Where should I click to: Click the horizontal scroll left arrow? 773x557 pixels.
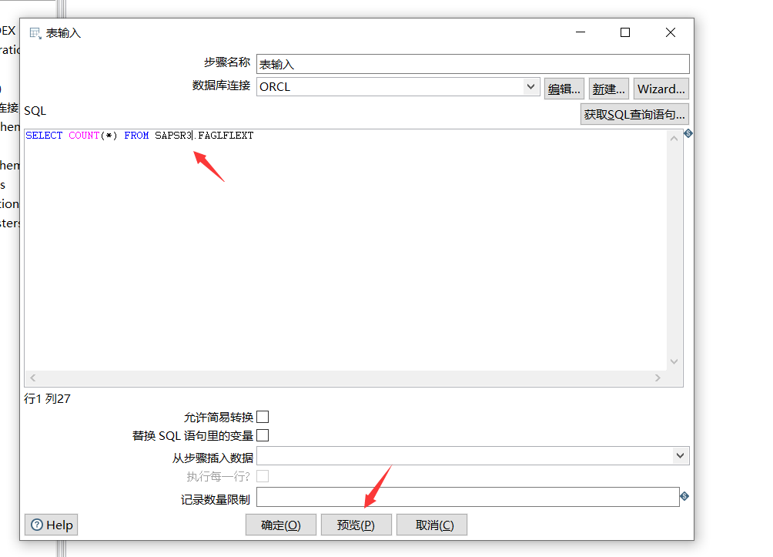[33, 377]
